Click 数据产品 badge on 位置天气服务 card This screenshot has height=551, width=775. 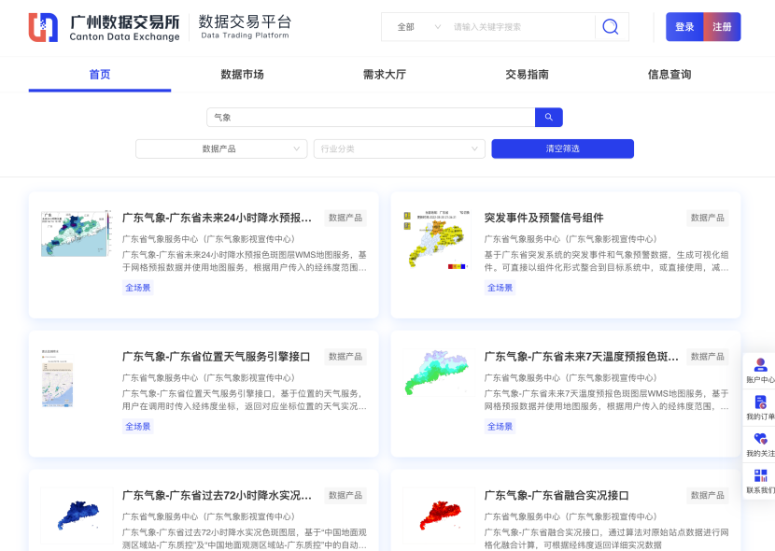pyautogui.click(x=345, y=357)
